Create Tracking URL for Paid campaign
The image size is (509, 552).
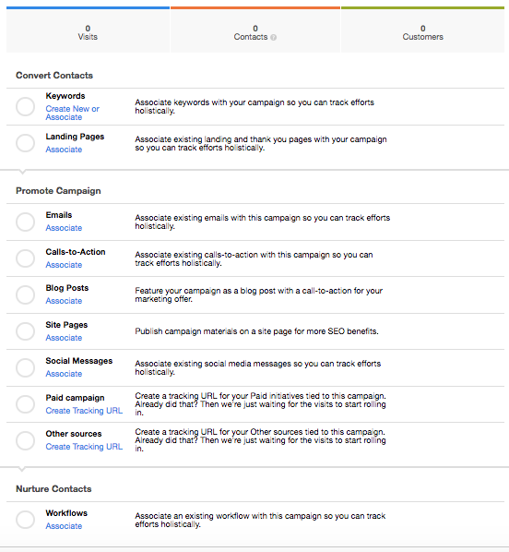84,411
